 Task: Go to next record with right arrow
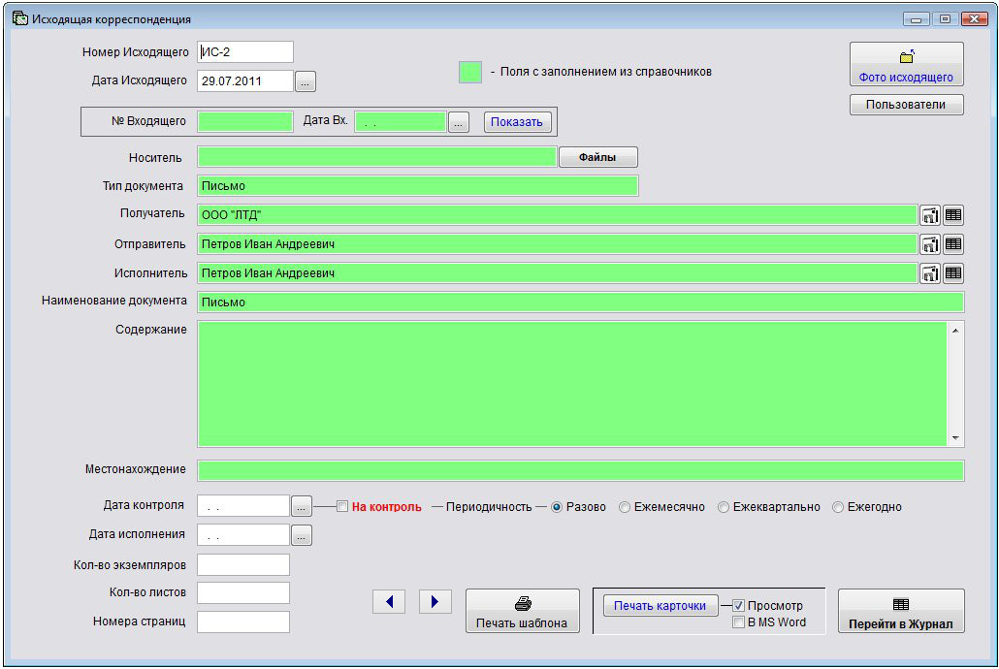pos(435,601)
